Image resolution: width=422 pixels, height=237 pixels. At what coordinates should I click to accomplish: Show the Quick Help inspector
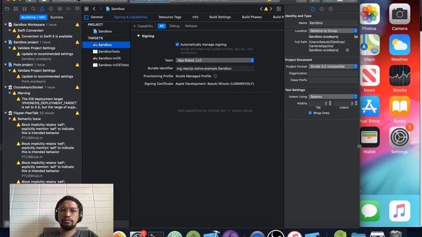[330, 9]
